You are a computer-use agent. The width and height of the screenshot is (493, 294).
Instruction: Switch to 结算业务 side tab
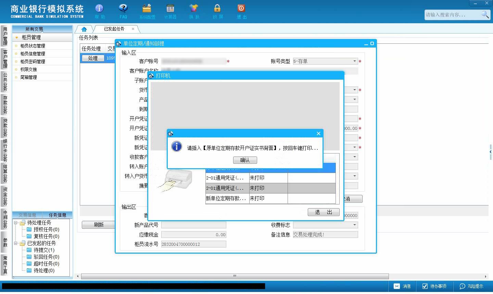5,174
